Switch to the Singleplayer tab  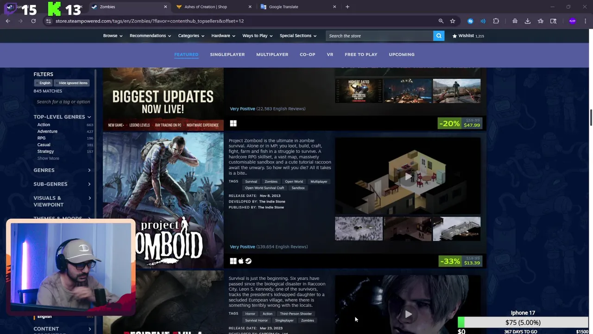(227, 54)
